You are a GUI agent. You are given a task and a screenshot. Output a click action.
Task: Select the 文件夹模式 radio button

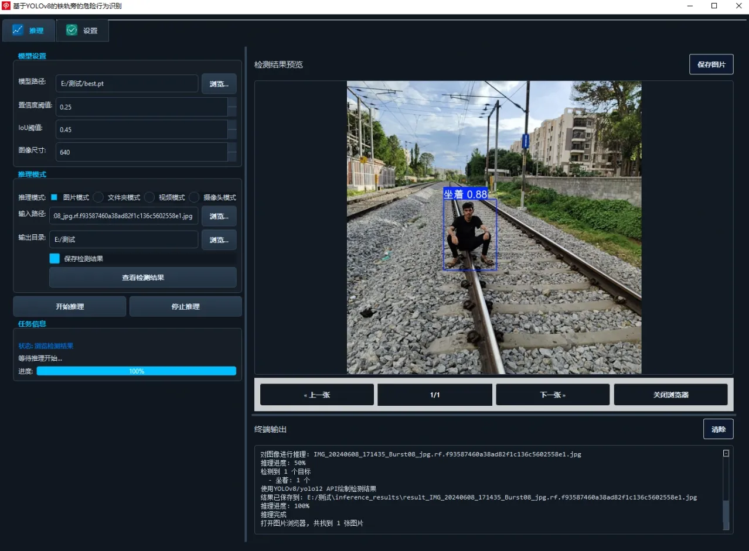click(x=98, y=197)
